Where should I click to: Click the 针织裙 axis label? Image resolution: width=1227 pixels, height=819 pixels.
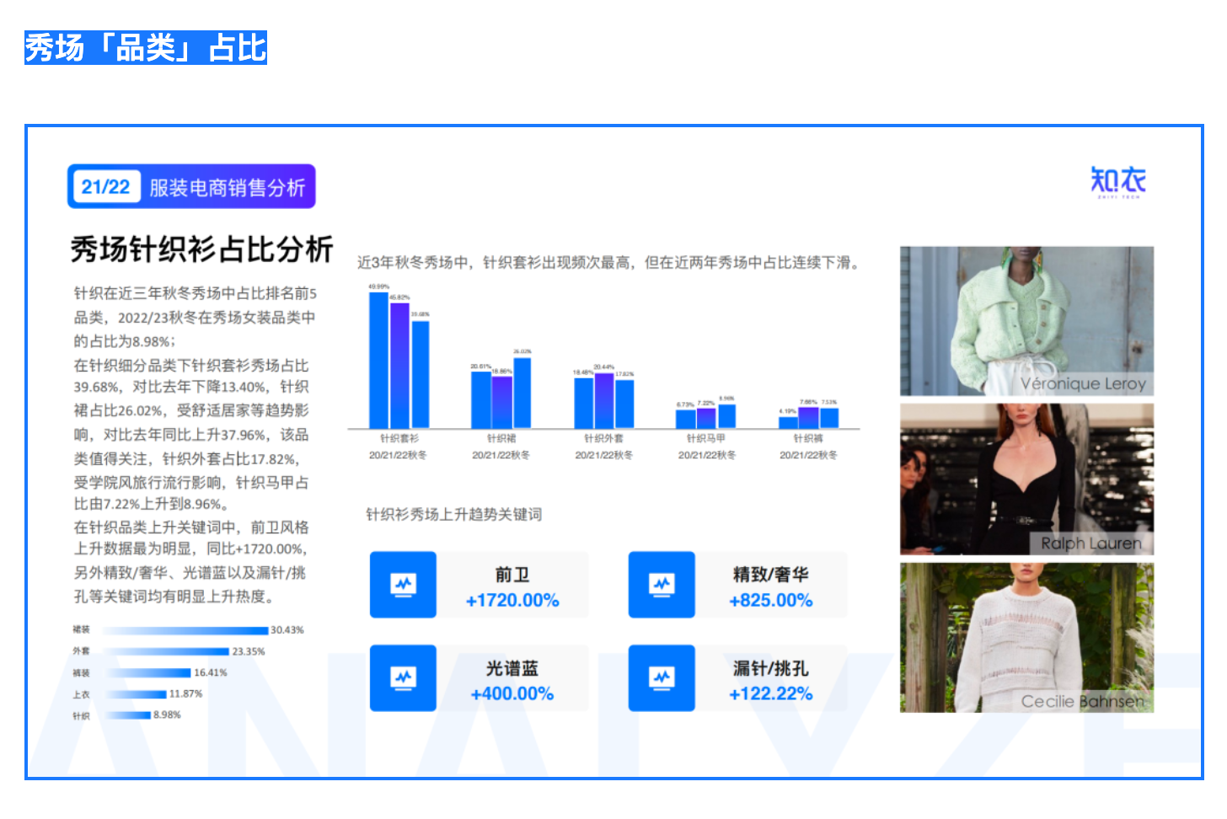coord(501,438)
